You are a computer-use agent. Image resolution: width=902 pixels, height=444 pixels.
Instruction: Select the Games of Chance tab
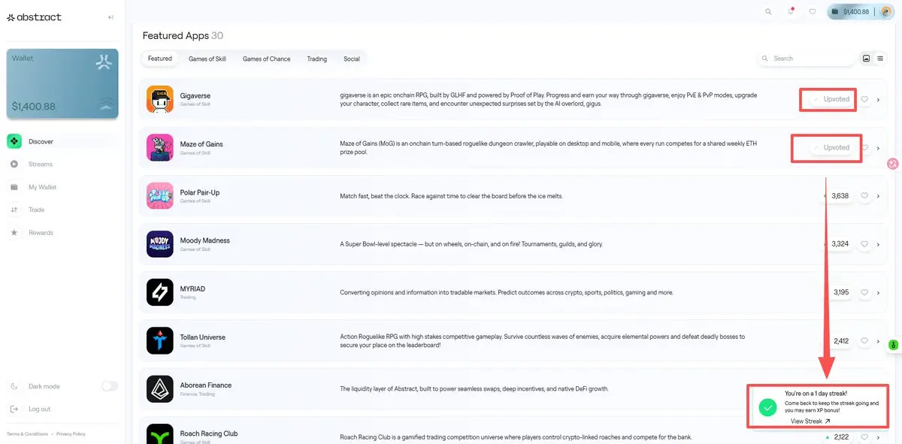[266, 59]
